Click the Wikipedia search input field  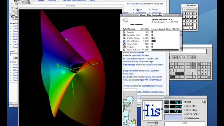[14, 55]
